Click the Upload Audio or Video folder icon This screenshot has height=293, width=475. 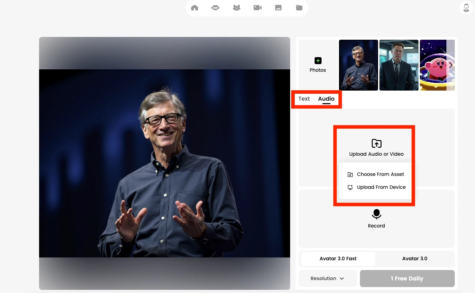[376, 143]
